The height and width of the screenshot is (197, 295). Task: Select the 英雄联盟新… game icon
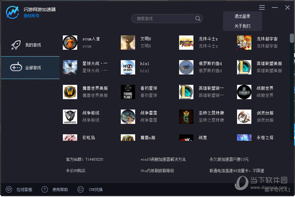[x=186, y=92]
